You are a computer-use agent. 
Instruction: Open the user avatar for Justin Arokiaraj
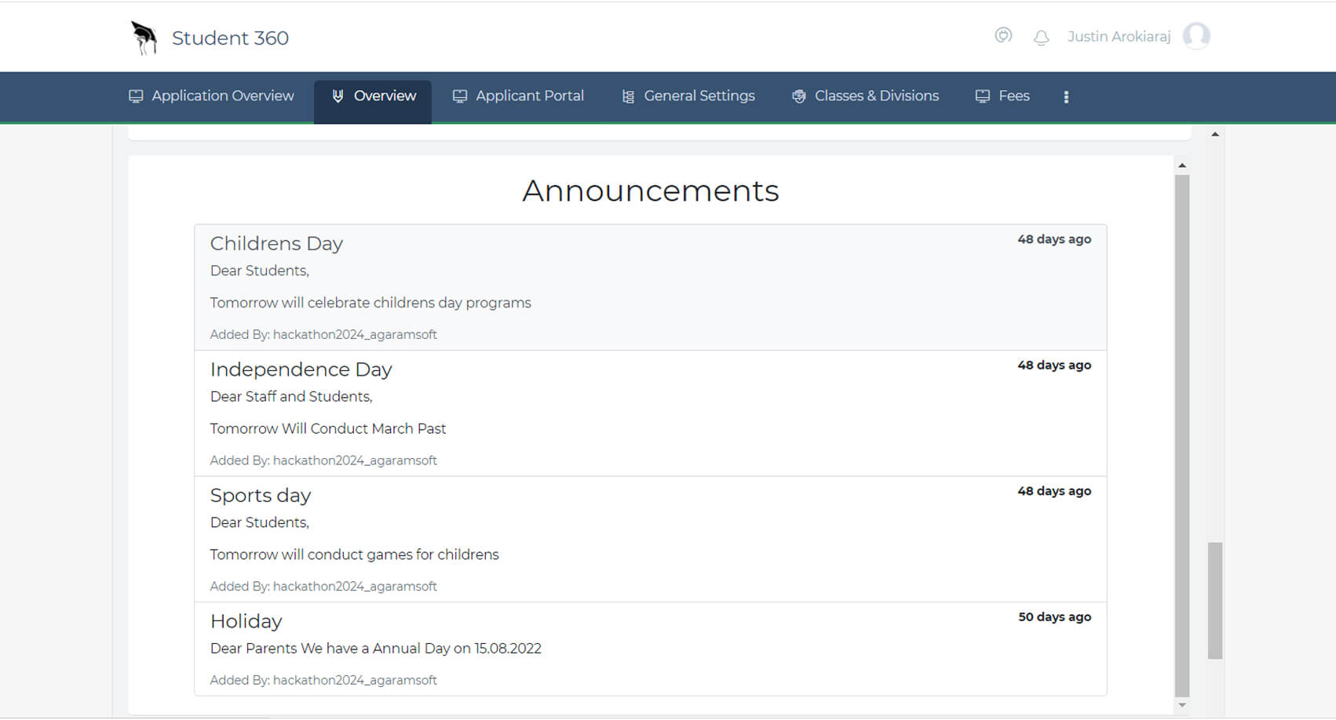point(1196,36)
